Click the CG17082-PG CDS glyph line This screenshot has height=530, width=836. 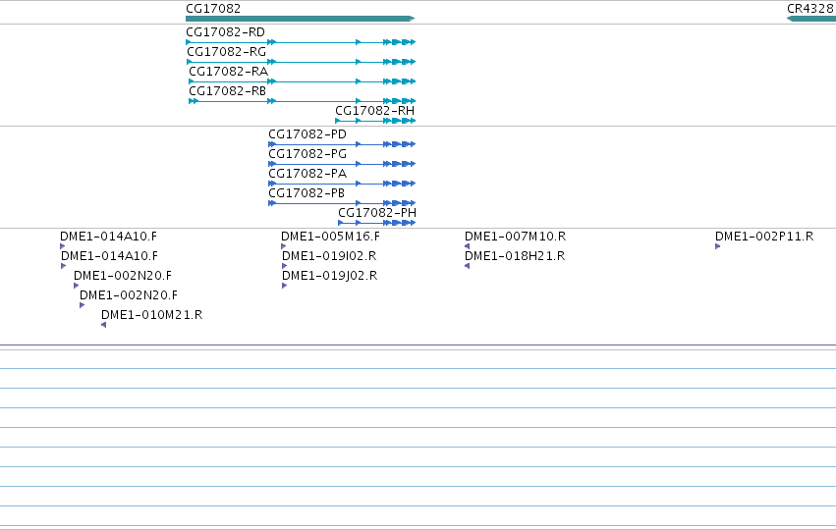coord(342,164)
